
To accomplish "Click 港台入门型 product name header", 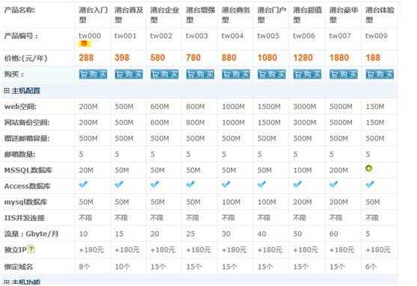I will tap(93, 15).
